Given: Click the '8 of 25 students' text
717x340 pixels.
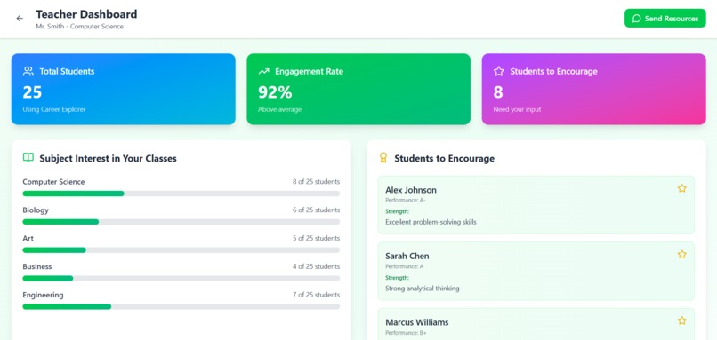Looking at the screenshot, I should [x=316, y=182].
